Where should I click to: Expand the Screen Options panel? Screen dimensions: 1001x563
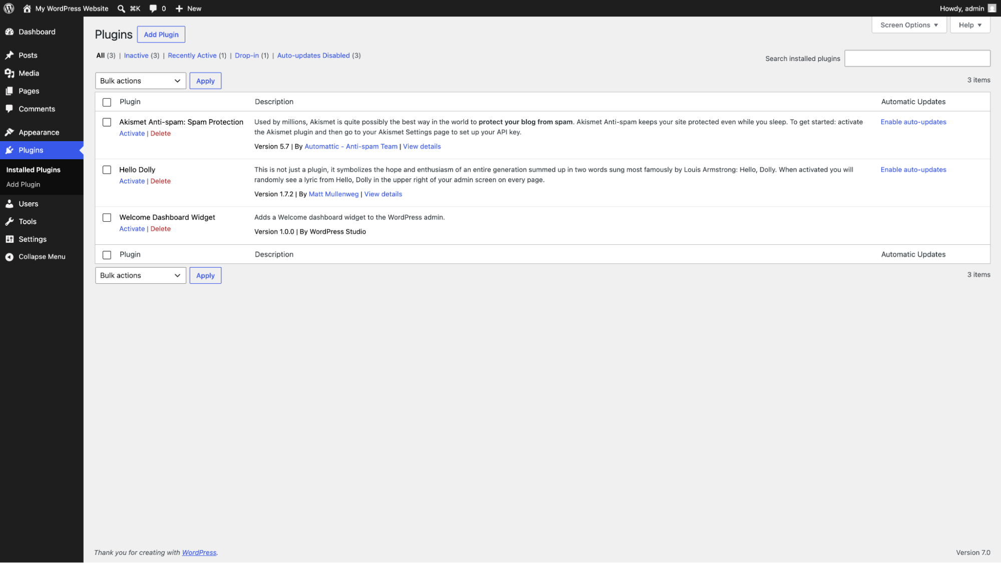[x=909, y=25]
